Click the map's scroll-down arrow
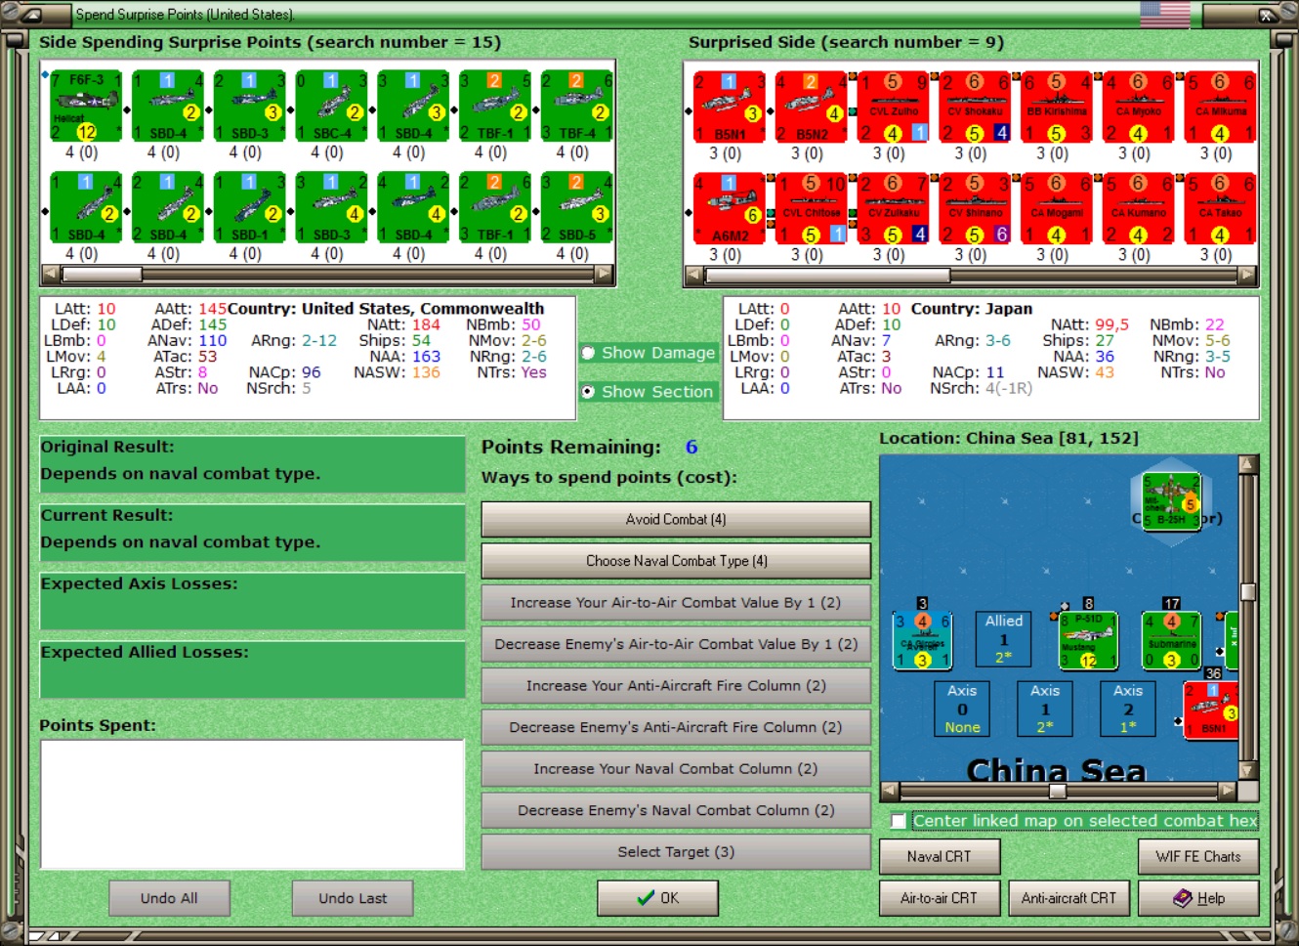 [1247, 771]
